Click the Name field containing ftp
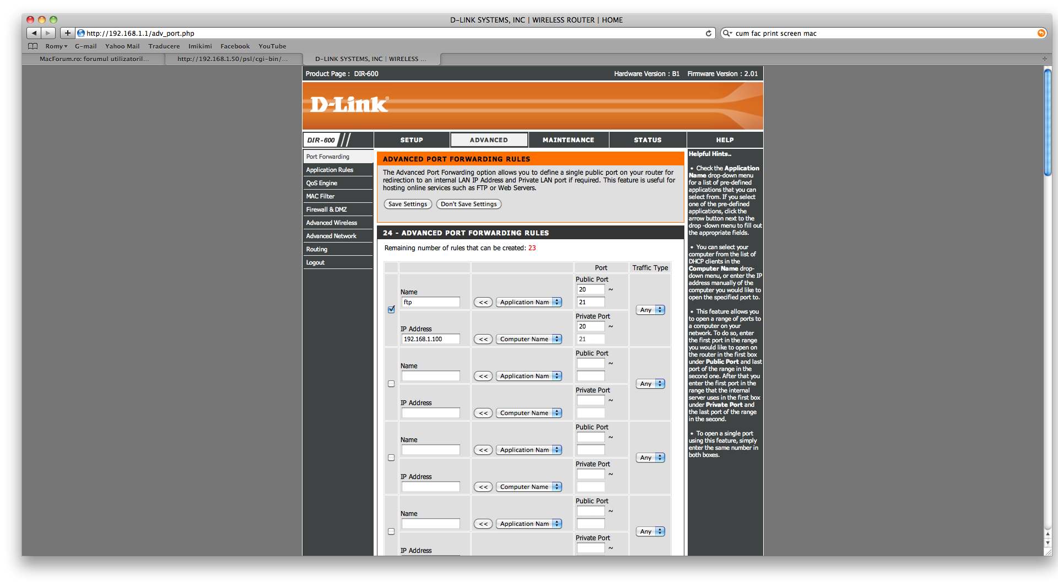The width and height of the screenshot is (1058, 586). click(431, 303)
